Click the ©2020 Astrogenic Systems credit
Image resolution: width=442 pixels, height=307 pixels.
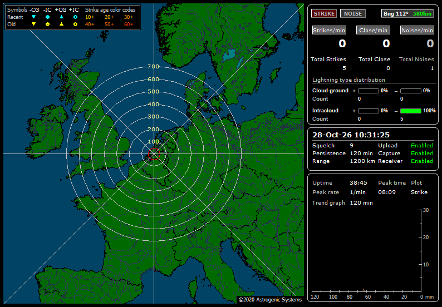coord(270,300)
